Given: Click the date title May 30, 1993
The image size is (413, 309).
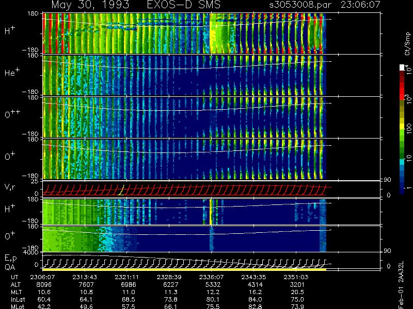Looking at the screenshot, I should click(90, 5).
